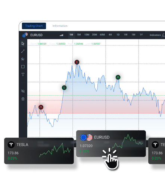Click the green marker on rising slope
The height and width of the screenshot is (186, 165).
point(64,88)
